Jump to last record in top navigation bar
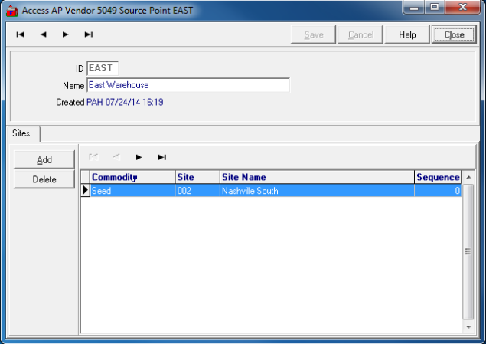The width and height of the screenshot is (486, 344). [88, 34]
